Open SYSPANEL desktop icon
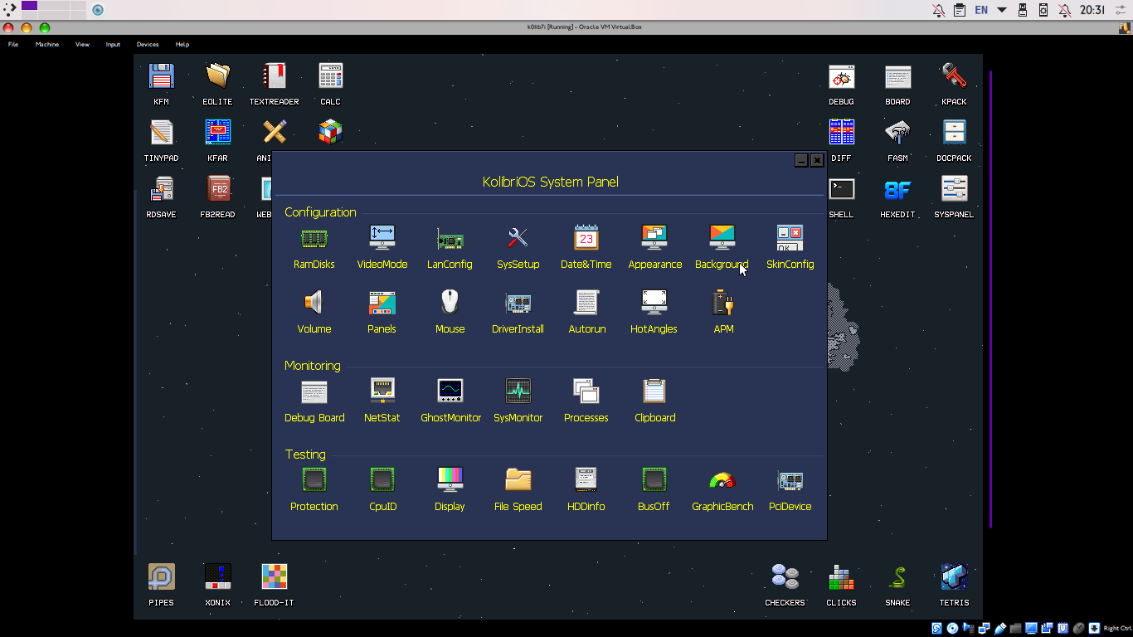The width and height of the screenshot is (1133, 637). [954, 189]
